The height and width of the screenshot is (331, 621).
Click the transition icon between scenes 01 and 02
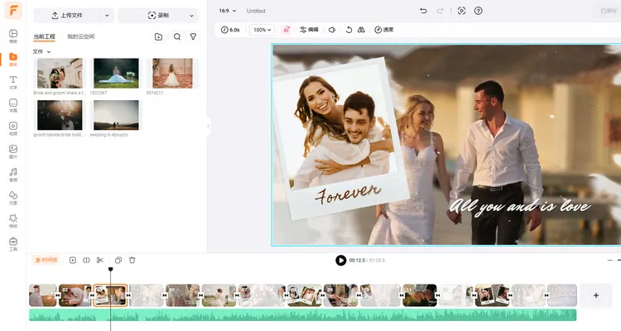click(x=58, y=295)
